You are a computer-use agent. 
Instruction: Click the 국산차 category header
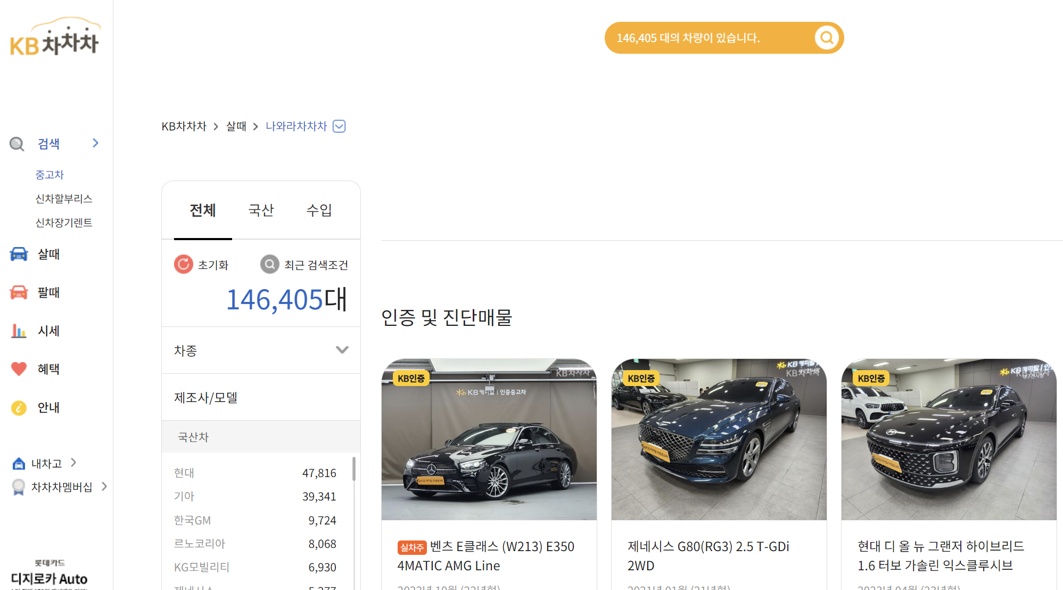[261, 437]
